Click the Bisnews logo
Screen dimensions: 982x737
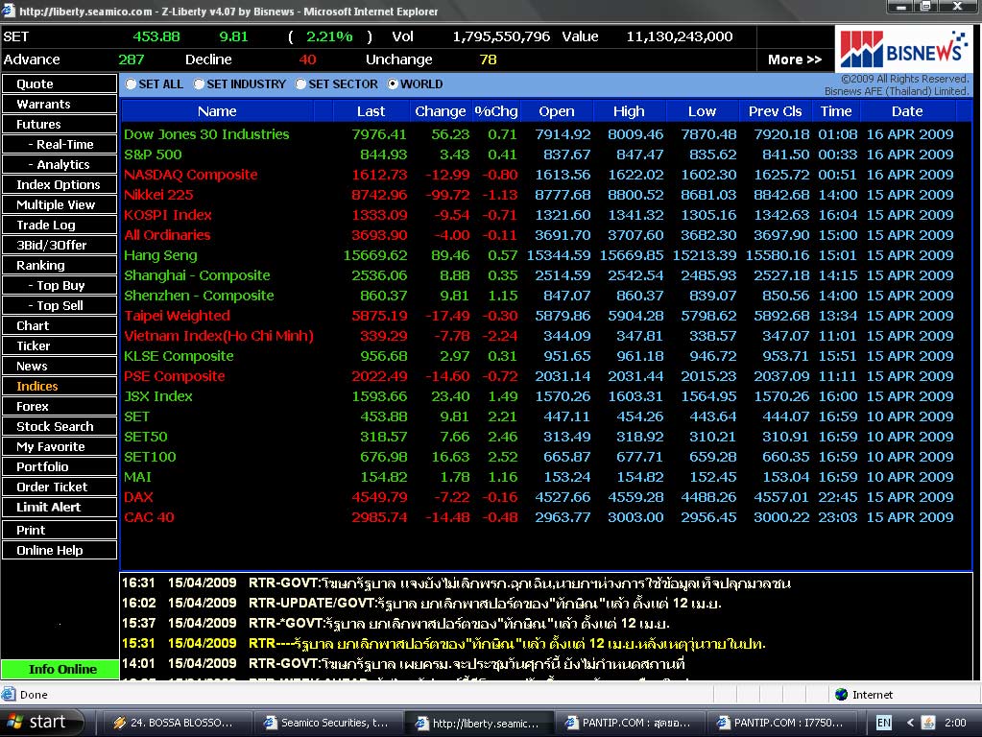(x=903, y=50)
